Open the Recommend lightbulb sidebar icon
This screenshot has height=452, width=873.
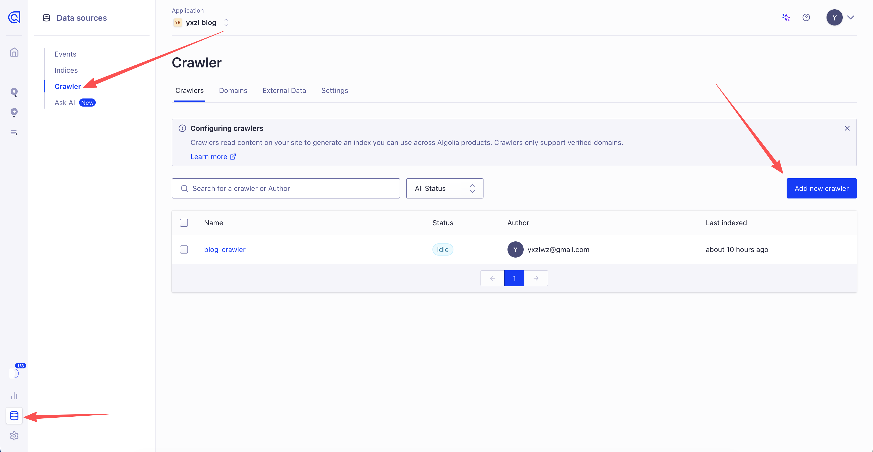(14, 112)
